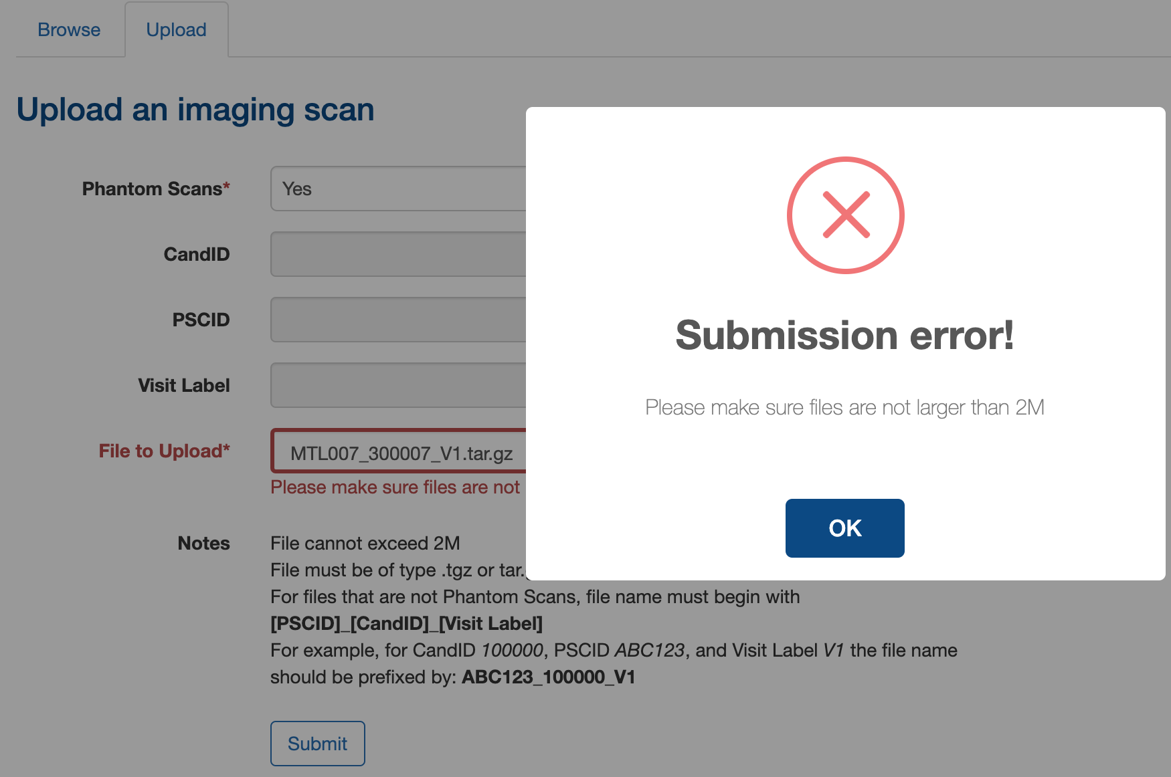Focus the PSCID input field
The height and width of the screenshot is (777, 1171).
point(398,320)
